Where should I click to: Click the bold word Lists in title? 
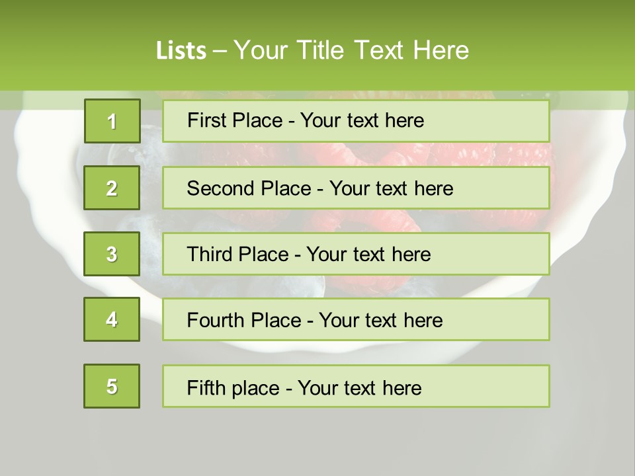[x=181, y=51]
